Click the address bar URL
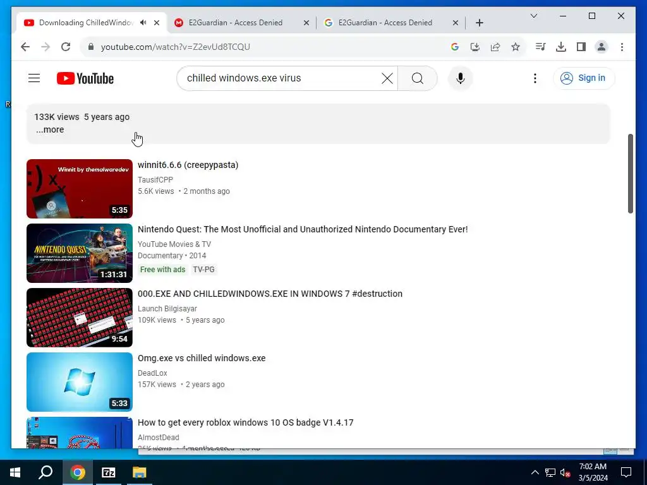This screenshot has width=647, height=485. coord(176,47)
